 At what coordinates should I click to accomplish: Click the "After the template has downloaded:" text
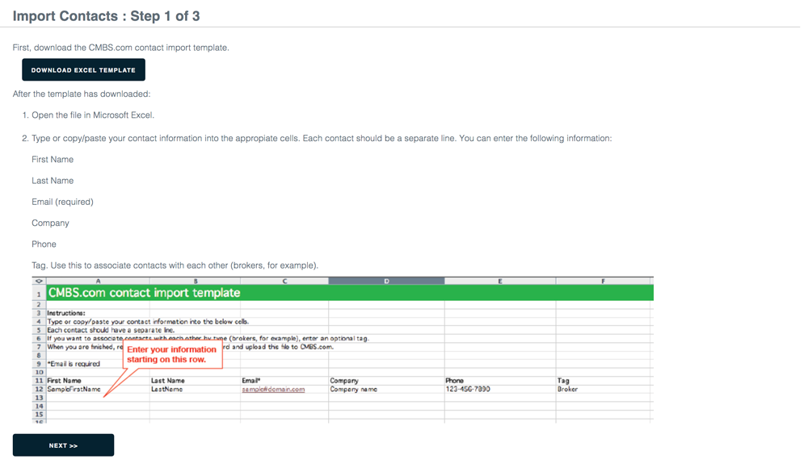tap(82, 94)
